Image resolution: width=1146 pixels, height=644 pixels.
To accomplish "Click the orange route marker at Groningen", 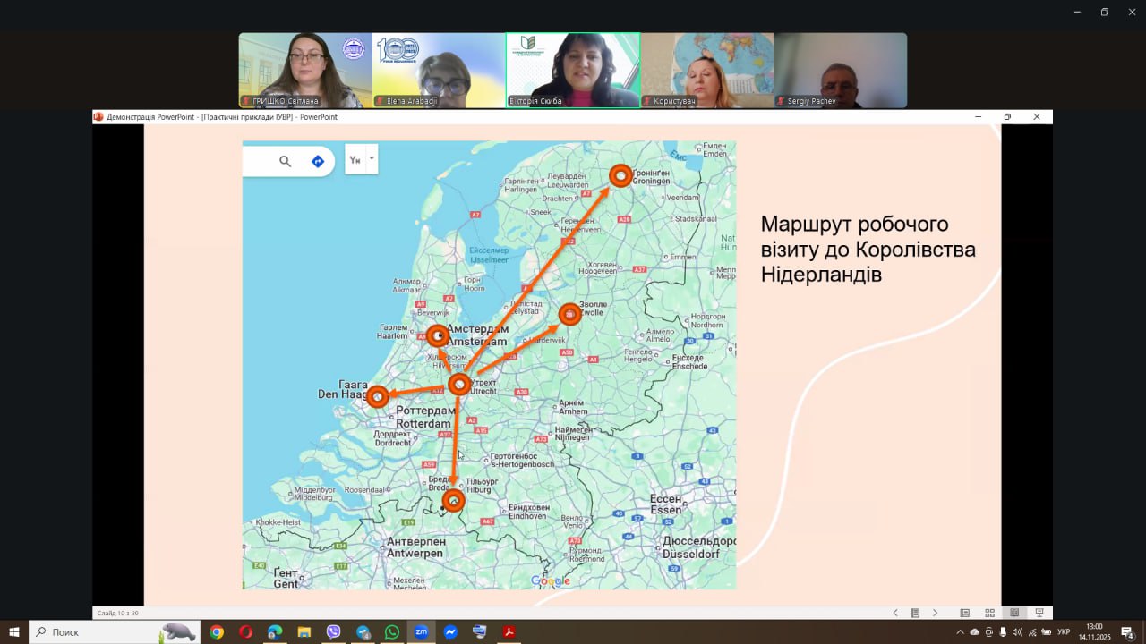I will point(620,176).
